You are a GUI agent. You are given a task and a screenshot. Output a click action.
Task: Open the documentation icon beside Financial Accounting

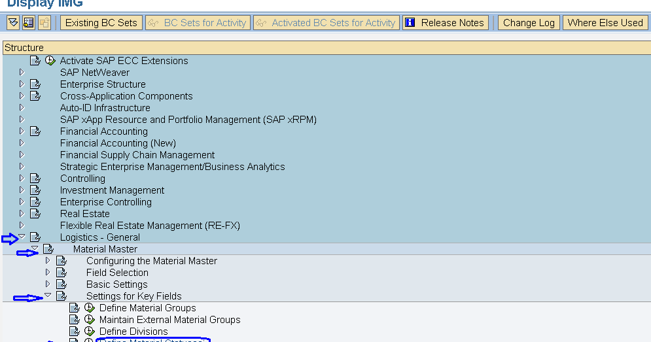[x=35, y=131]
